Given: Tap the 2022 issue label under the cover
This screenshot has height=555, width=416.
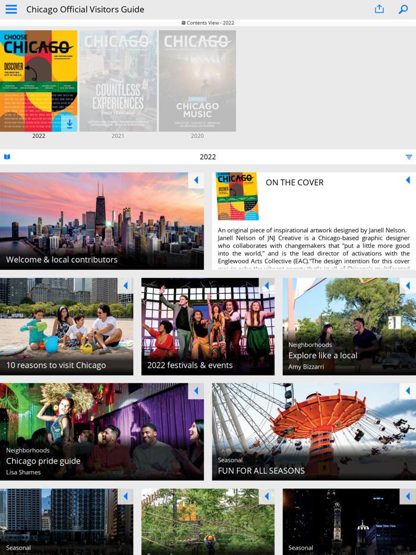Looking at the screenshot, I should [39, 136].
